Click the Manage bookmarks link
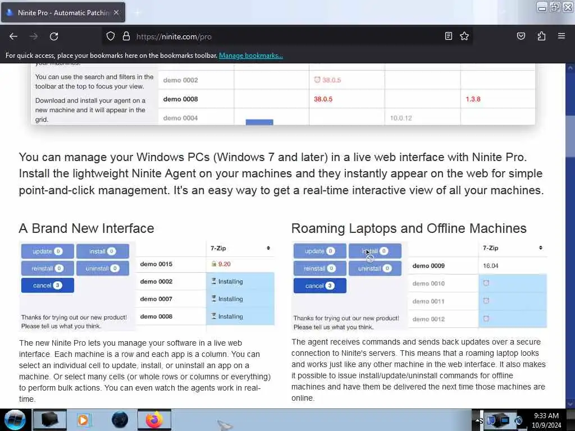The image size is (575, 431). (251, 56)
